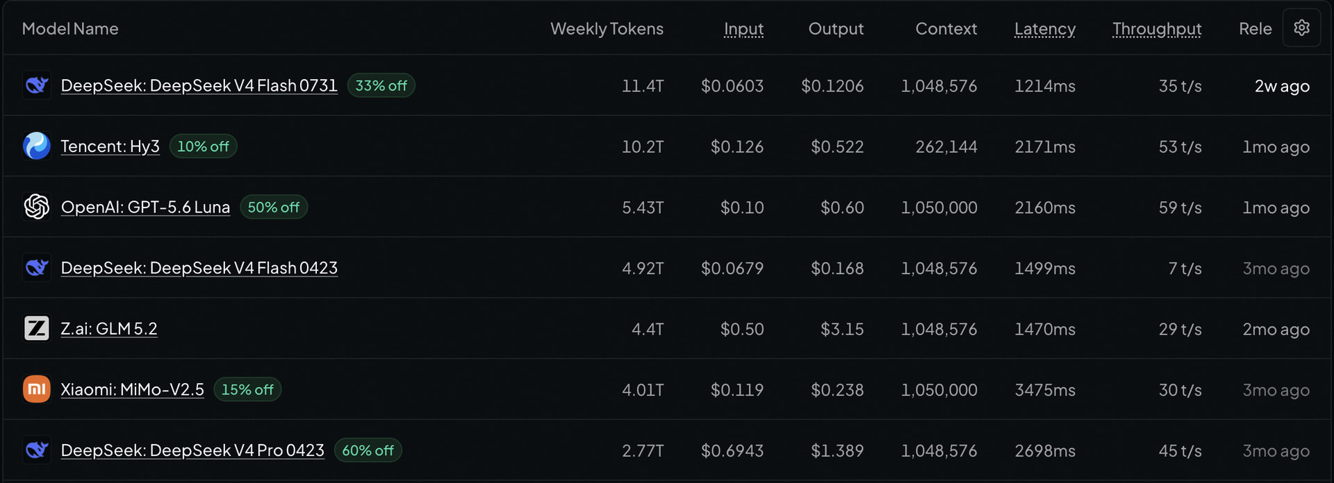1334x483 pixels.
Task: Click DeepSeek logo for V4 Flash 0423
Action: [37, 268]
